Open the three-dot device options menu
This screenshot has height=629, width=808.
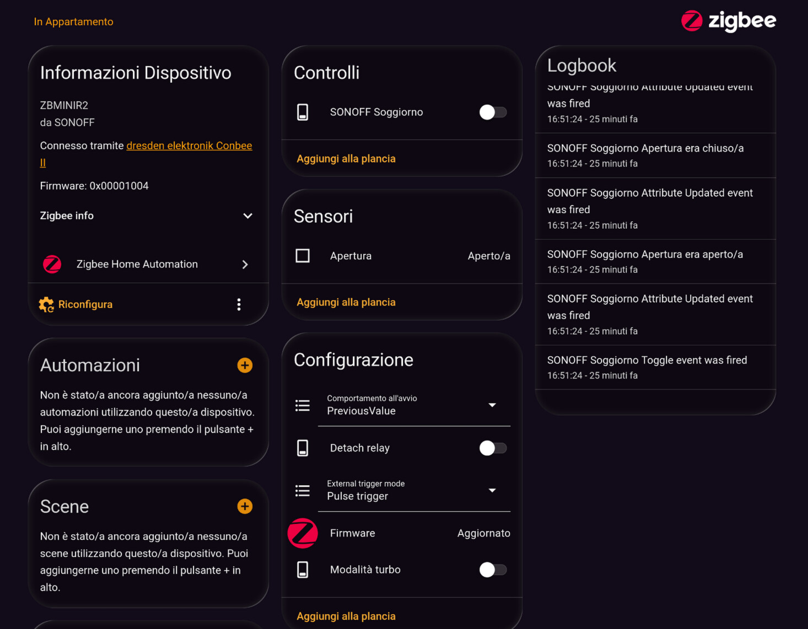pos(239,304)
